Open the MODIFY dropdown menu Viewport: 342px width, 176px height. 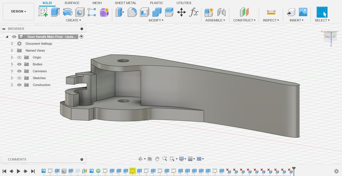156,20
